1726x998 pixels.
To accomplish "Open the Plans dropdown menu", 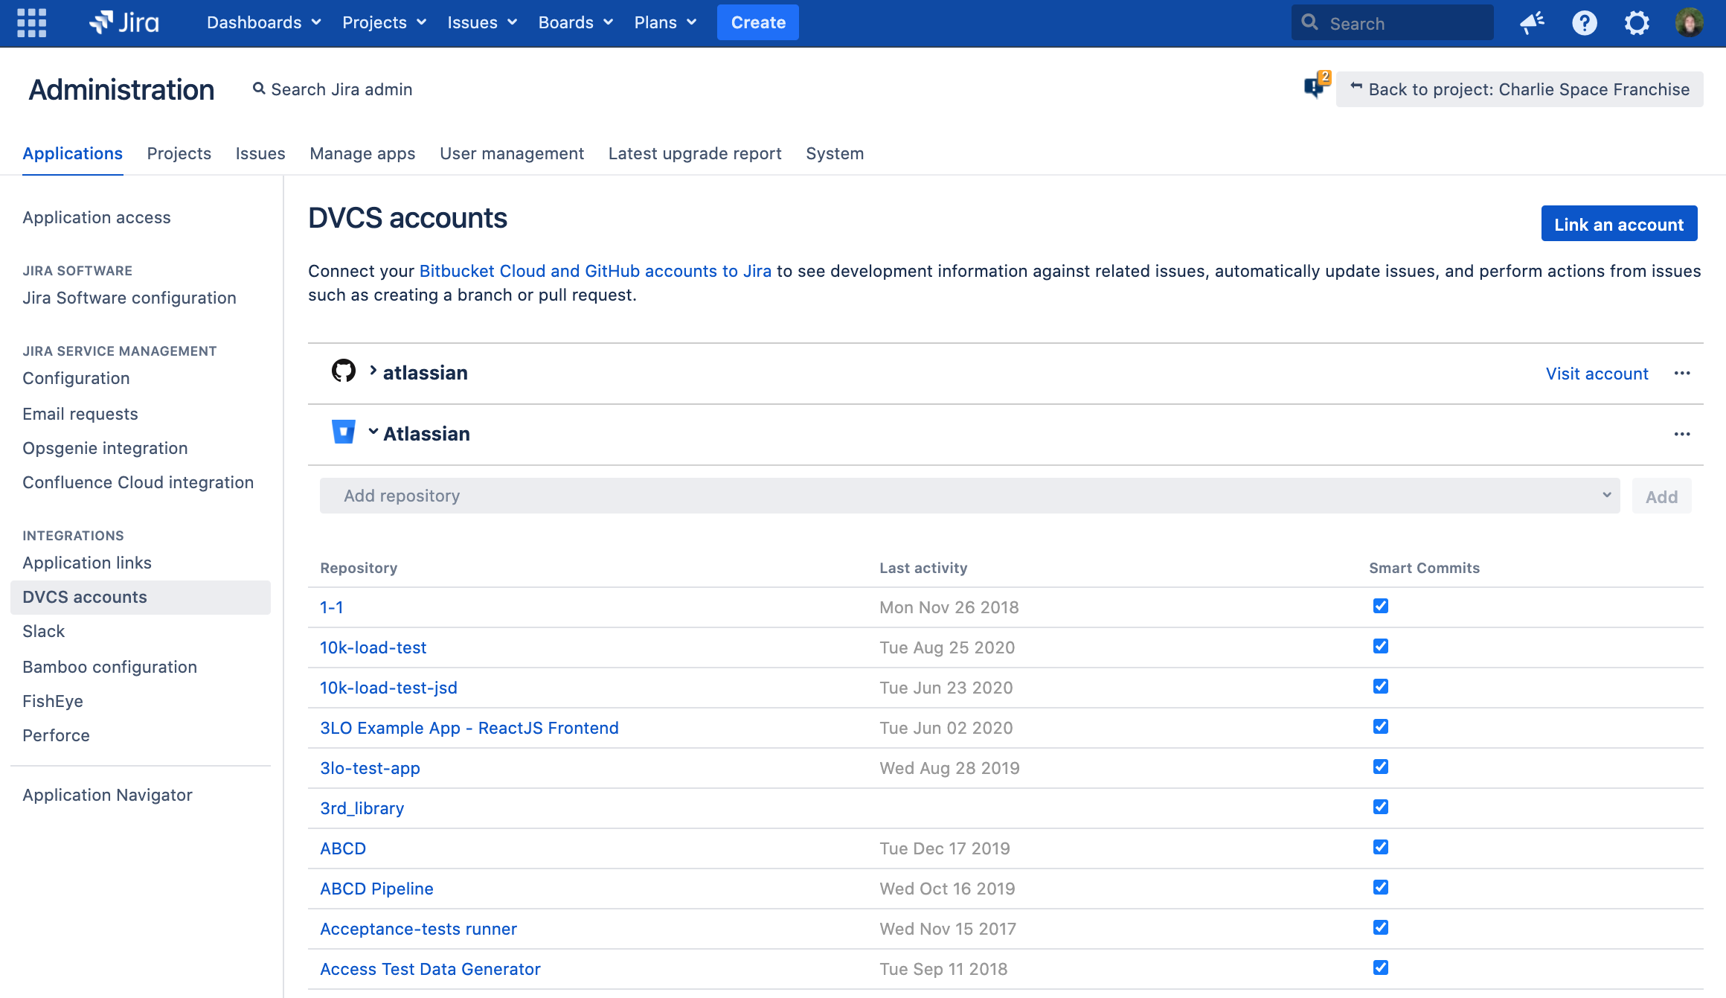I will click(665, 22).
